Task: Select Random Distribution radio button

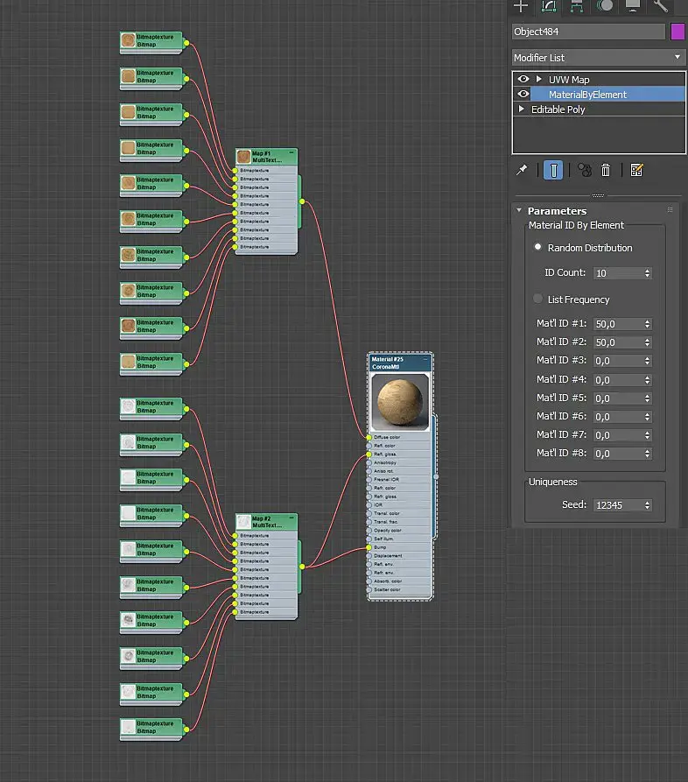Action: click(x=538, y=248)
